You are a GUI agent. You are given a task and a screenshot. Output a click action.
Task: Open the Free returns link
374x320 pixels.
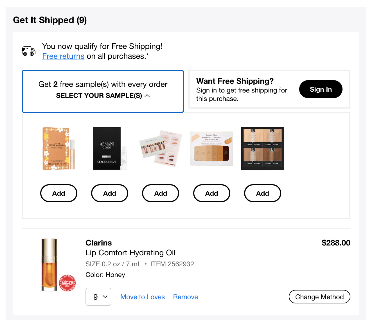coord(63,56)
